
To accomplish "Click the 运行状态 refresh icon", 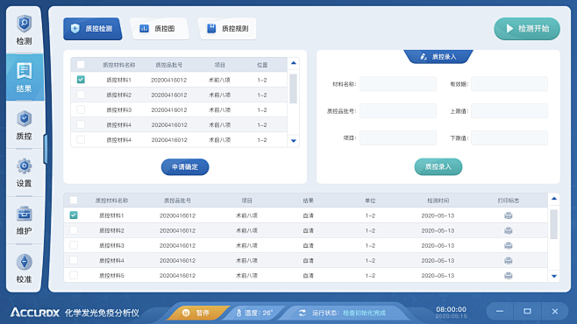I will pos(303,313).
